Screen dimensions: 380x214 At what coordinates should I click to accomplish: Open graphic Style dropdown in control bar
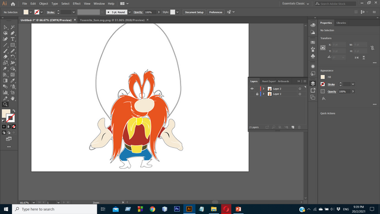[178, 12]
